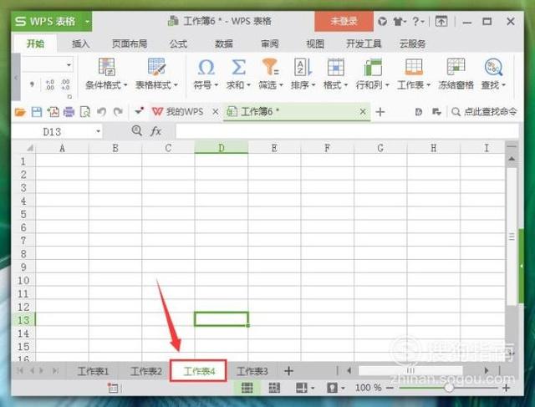
Task: Click the Export to PDF icon
Action: (53, 112)
